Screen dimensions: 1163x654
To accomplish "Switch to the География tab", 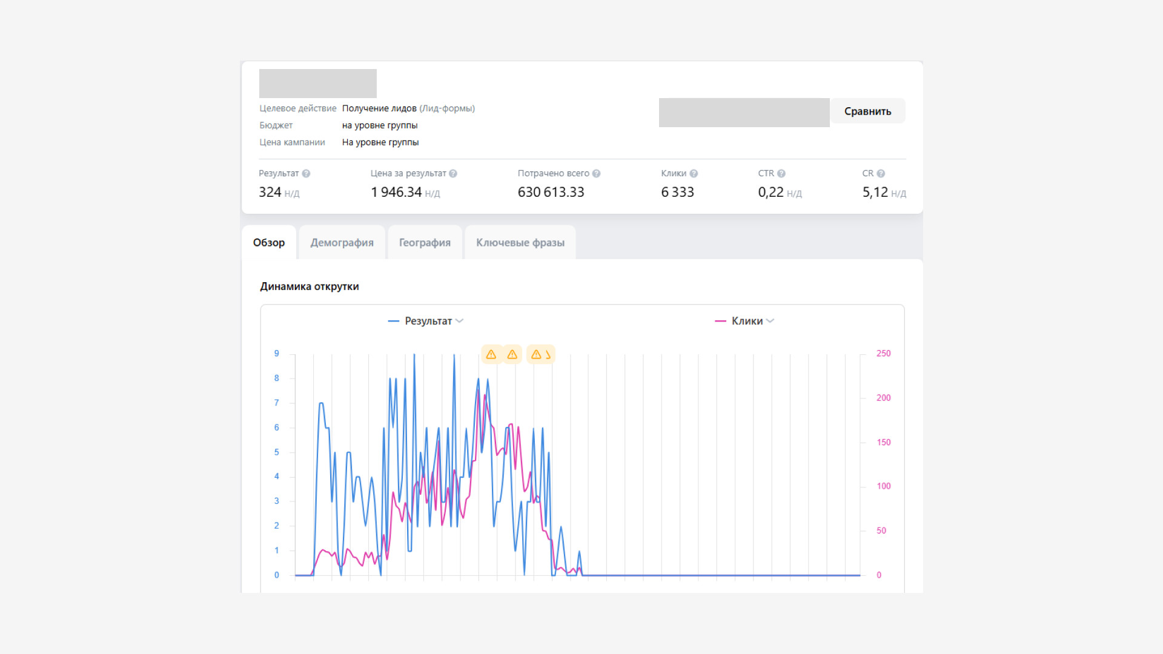I will coord(425,243).
